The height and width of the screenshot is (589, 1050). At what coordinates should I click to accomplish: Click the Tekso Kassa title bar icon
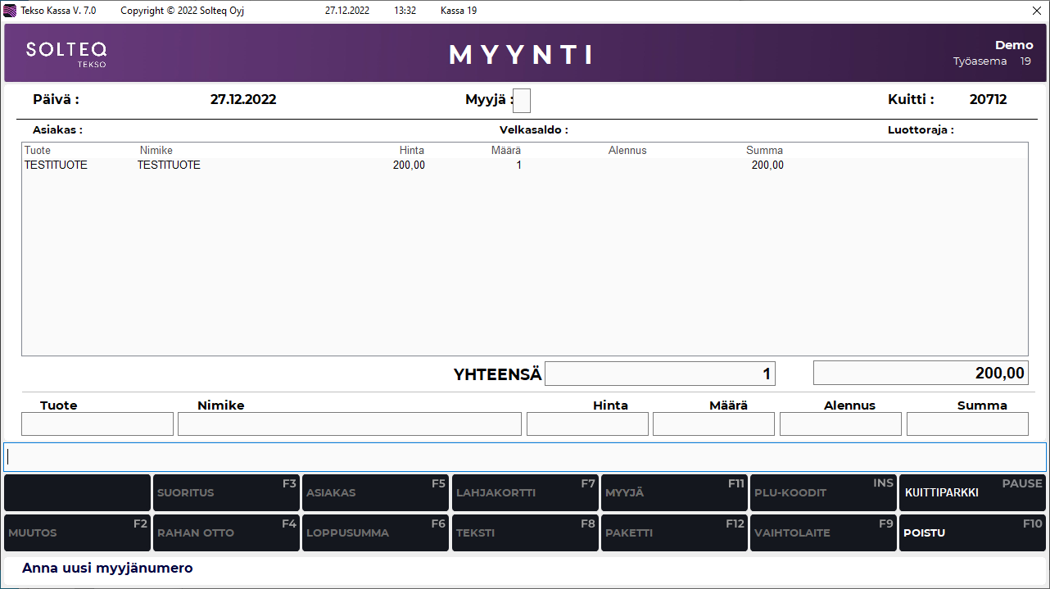point(10,11)
